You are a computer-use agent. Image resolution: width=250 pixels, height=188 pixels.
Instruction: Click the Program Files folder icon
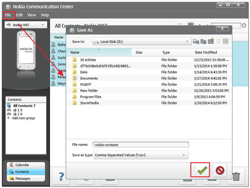pyautogui.click(x=75, y=96)
